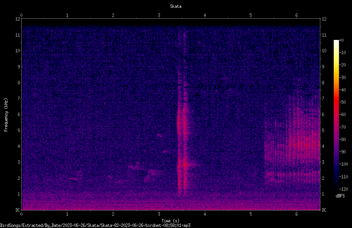Viewport: 352px width, 228px height.
Task: Click the '3' tick label on the top time axis
Action: [159, 15]
